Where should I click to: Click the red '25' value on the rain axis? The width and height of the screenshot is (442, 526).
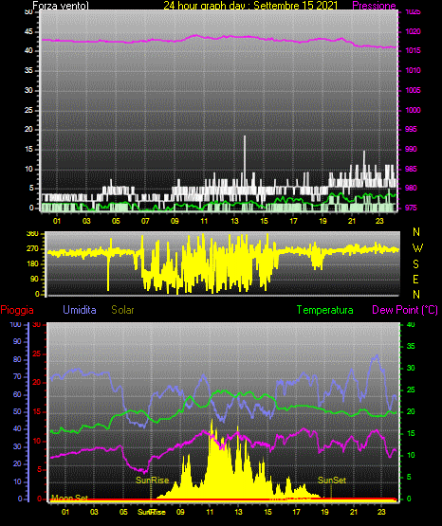click(37, 354)
